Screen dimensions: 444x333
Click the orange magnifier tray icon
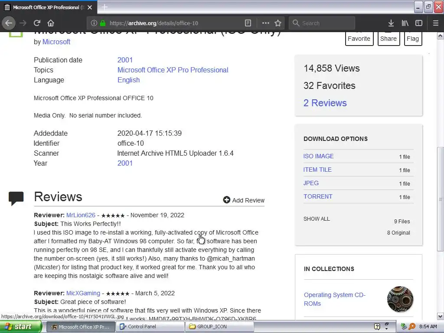pyautogui.click(x=412, y=326)
